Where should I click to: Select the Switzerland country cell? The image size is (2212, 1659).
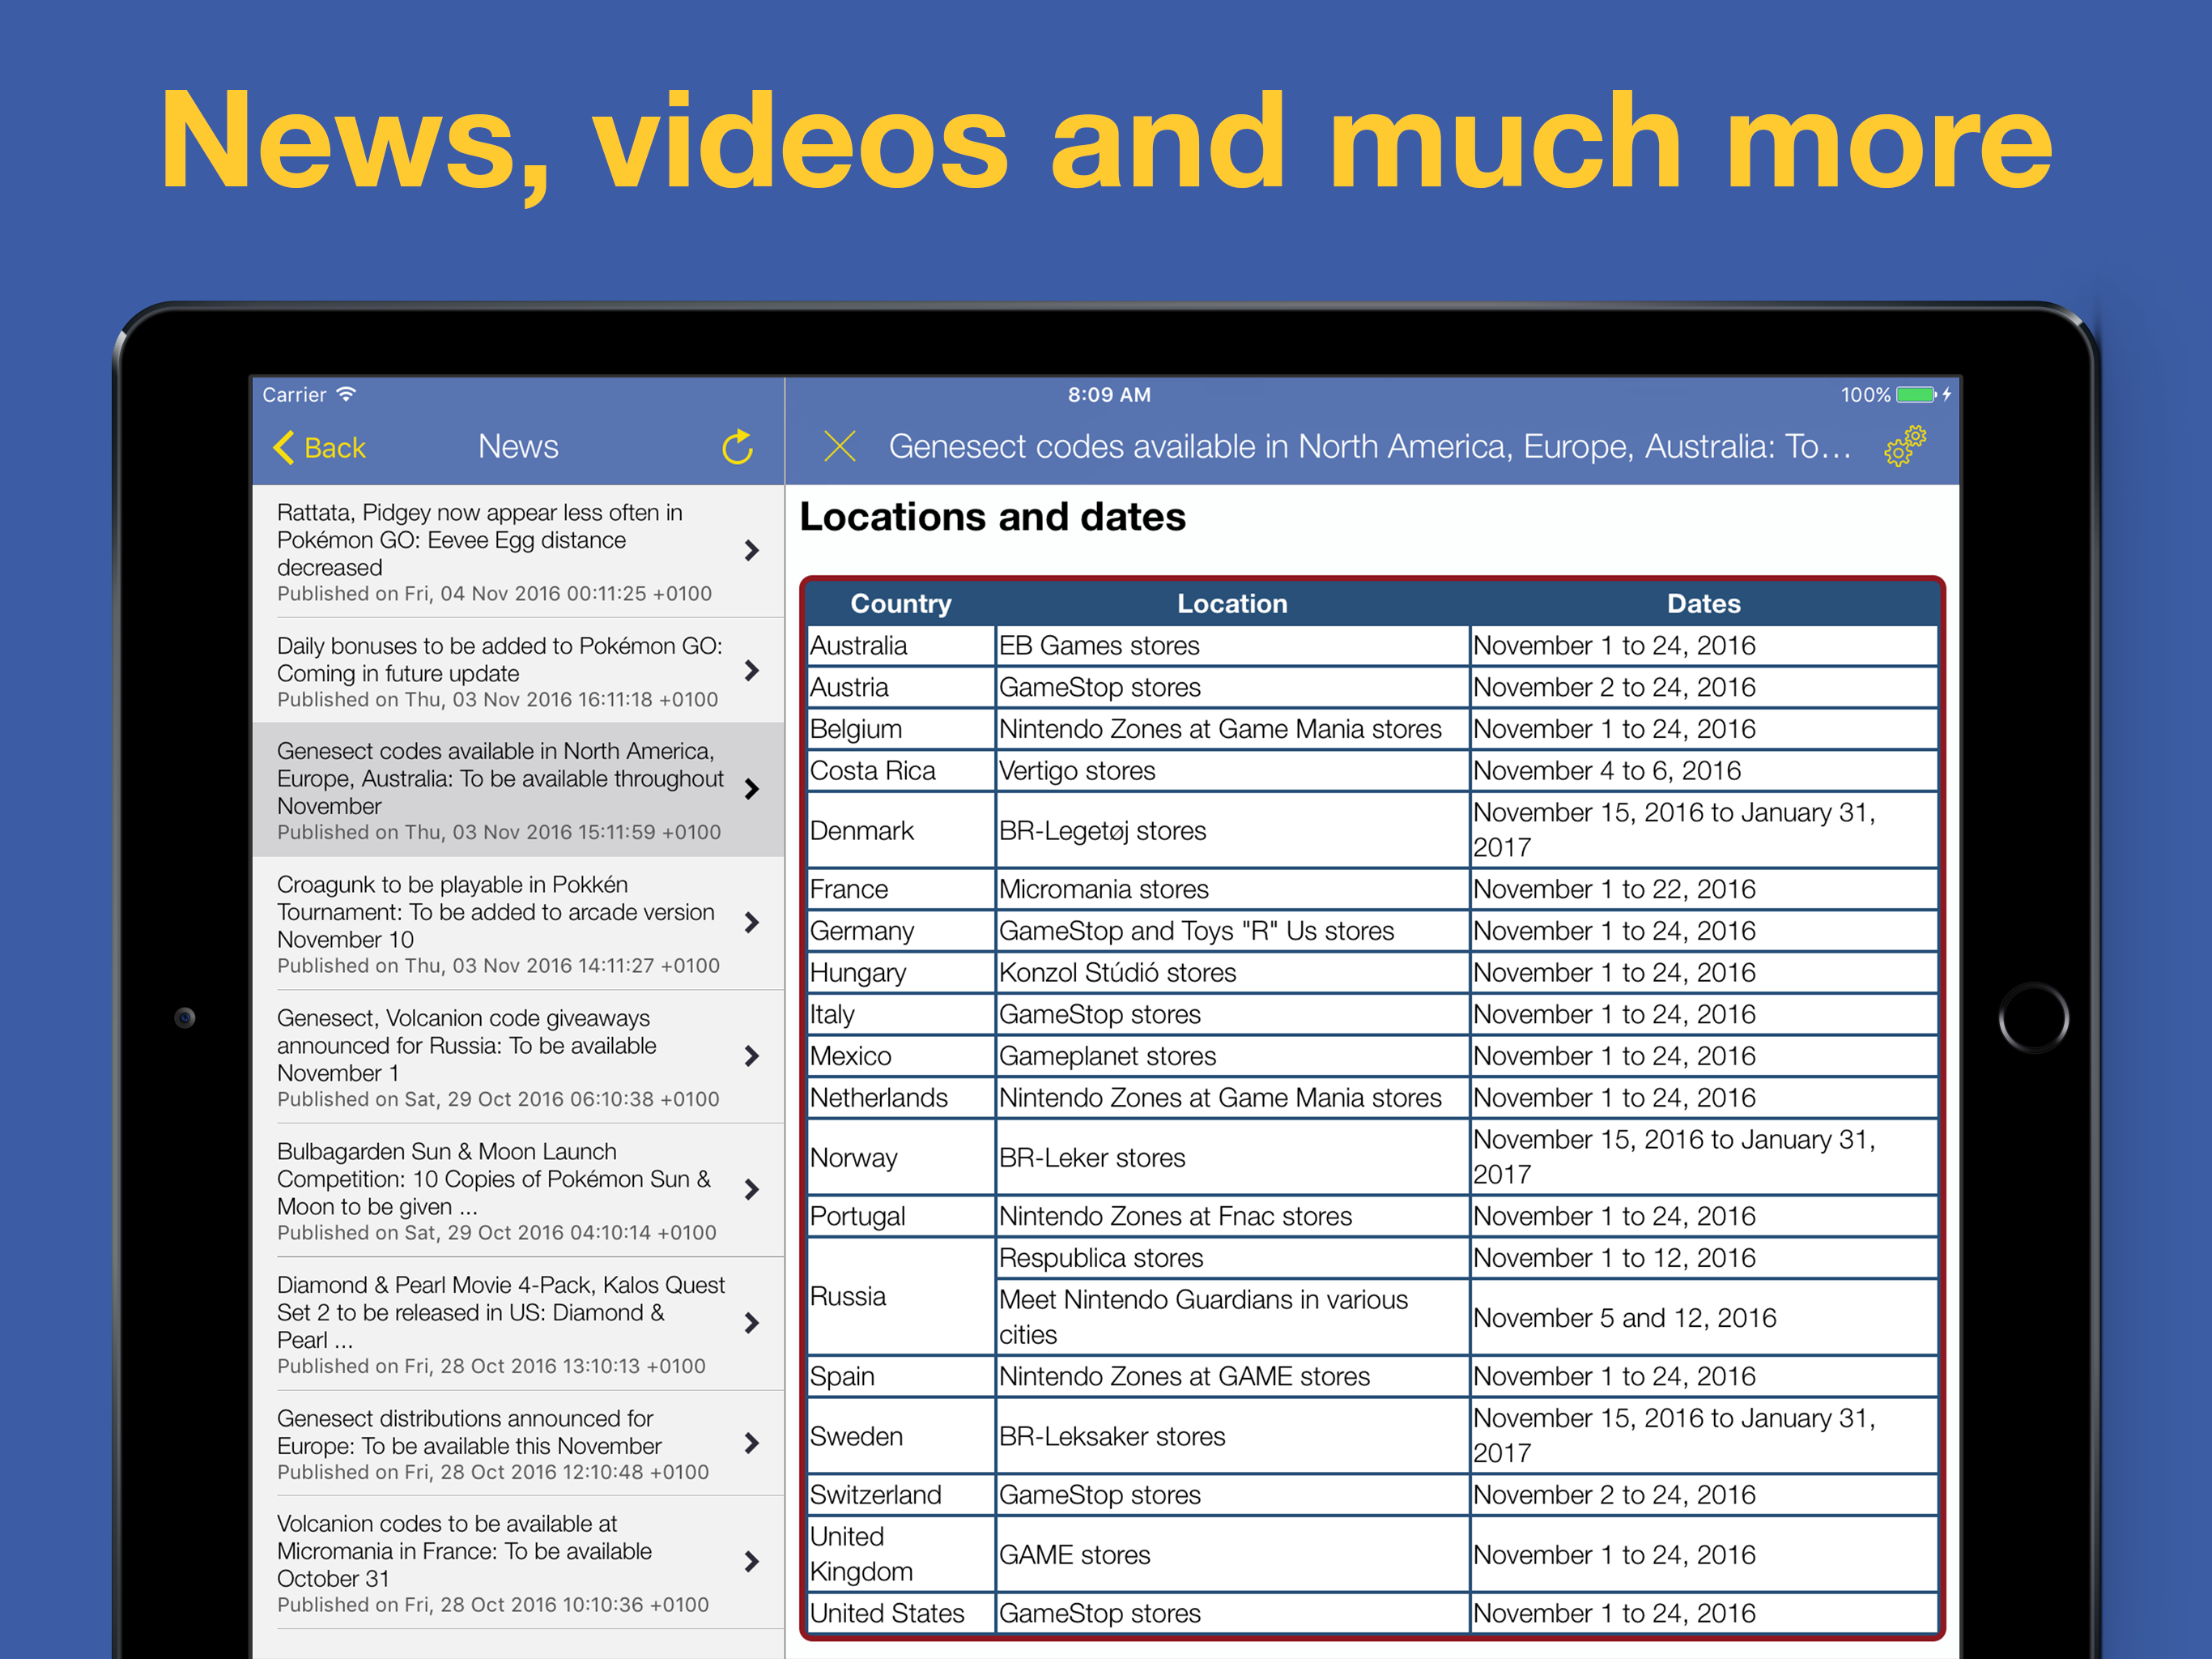901,1494
